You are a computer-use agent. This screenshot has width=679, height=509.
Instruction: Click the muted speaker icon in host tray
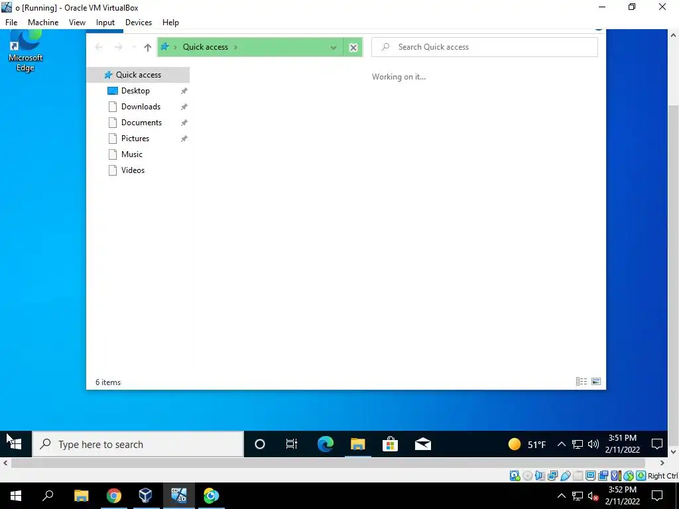593,496
